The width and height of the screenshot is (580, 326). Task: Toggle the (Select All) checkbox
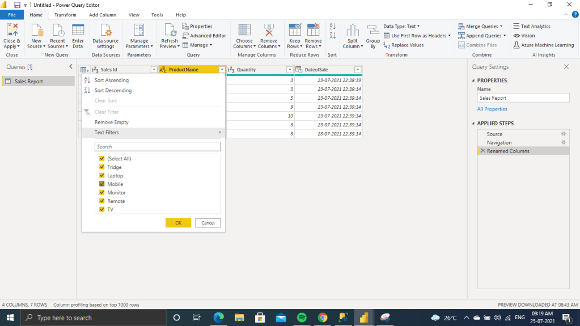coord(102,159)
